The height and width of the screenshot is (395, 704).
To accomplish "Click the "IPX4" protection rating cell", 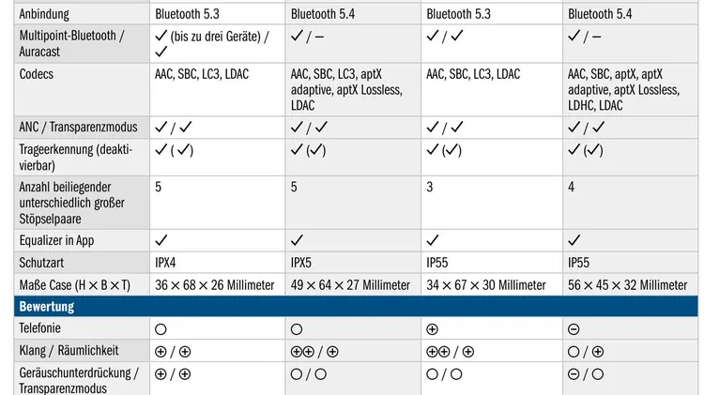I will pos(168,263).
